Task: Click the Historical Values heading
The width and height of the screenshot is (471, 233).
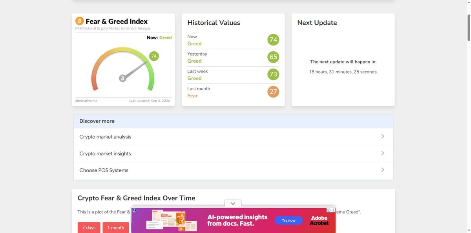Action: [214, 23]
